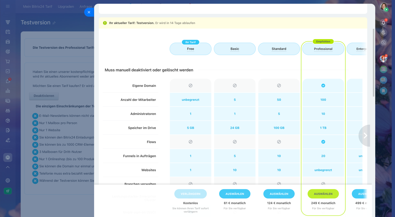Click the green rocket icon in sidebar
Image resolution: width=395 pixels, height=217 pixels.
point(8,191)
